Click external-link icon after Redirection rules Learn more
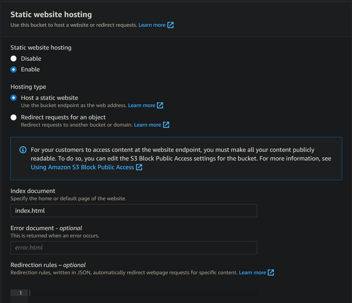Viewport: 352px width, 303px height. 271,273
